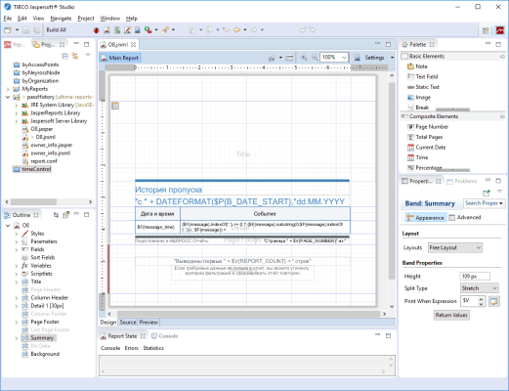The height and width of the screenshot is (391, 509).
Task: Click the Statistics link in Report State
Action: tap(153, 348)
